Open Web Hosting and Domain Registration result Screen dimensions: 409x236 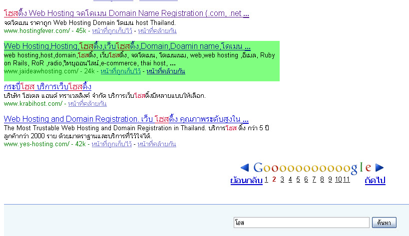(126, 119)
